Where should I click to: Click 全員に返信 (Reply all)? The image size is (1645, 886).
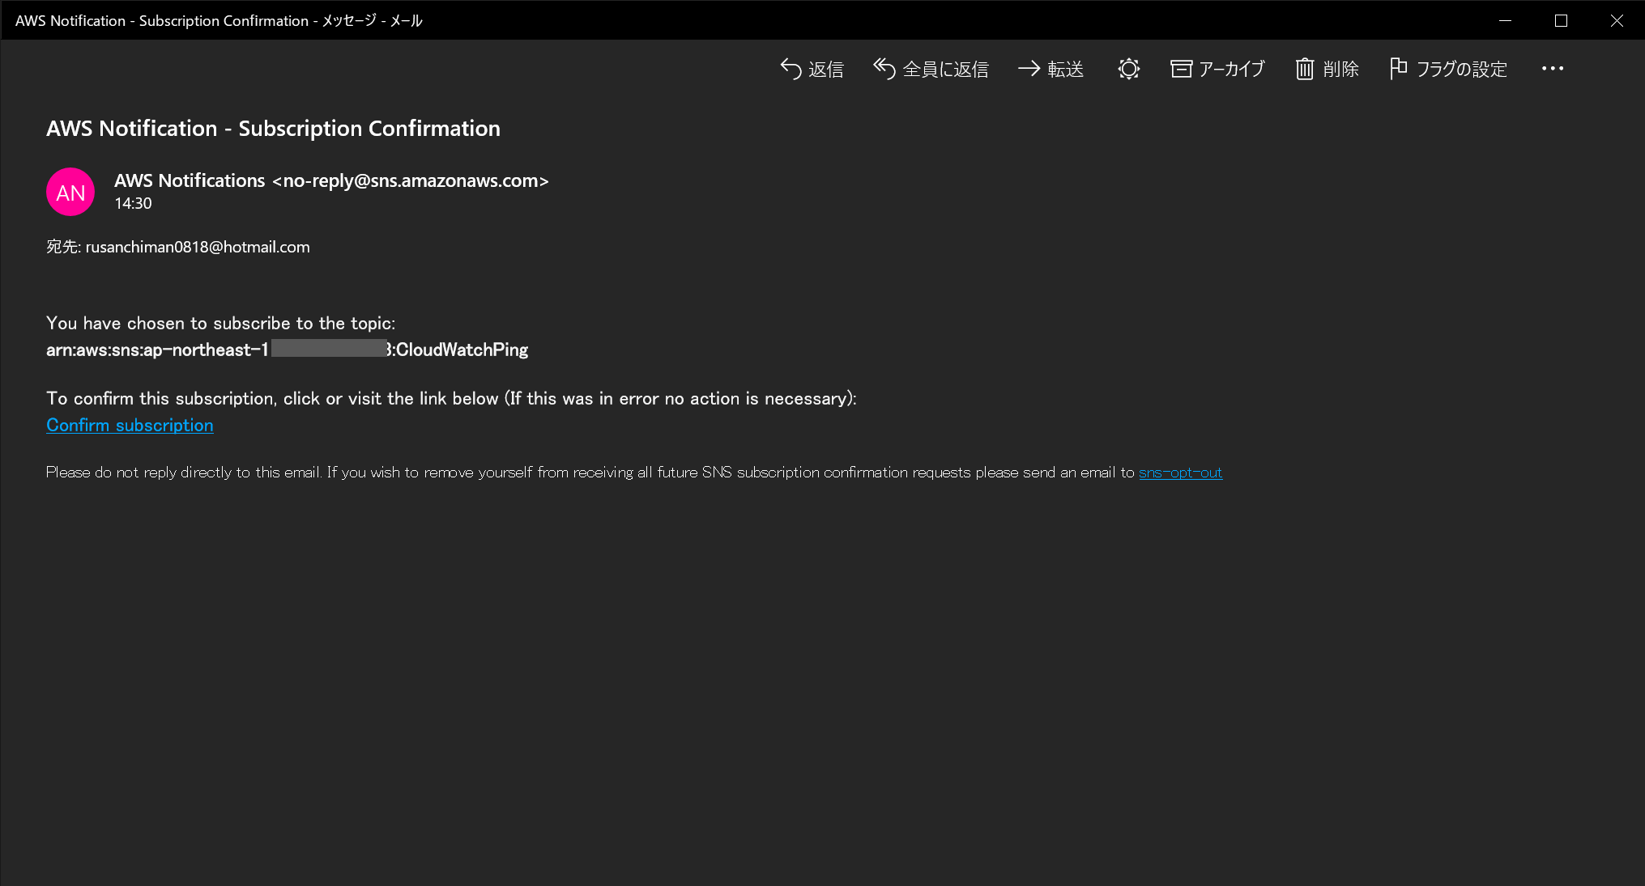tap(931, 69)
